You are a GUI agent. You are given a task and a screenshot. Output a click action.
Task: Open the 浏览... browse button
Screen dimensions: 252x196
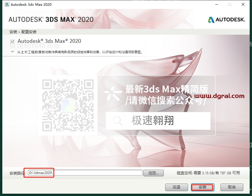[x=153, y=173]
